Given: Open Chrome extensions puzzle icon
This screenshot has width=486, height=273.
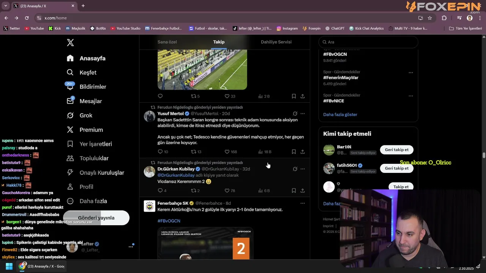Looking at the screenshot, I should (444, 18).
